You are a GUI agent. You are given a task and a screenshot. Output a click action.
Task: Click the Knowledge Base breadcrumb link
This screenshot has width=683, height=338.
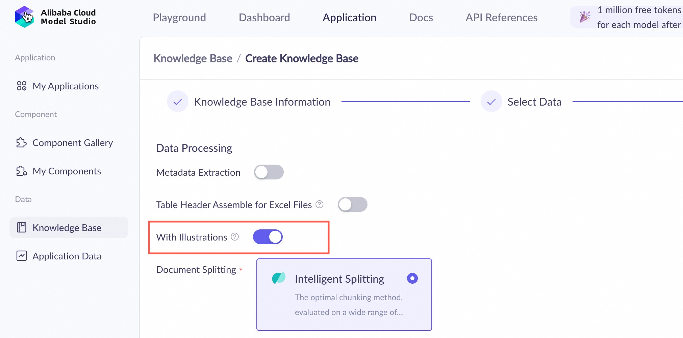[193, 58]
